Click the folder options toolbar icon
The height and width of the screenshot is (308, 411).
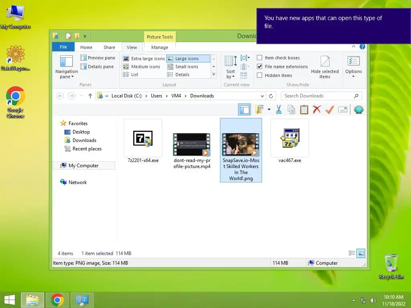coord(259,109)
